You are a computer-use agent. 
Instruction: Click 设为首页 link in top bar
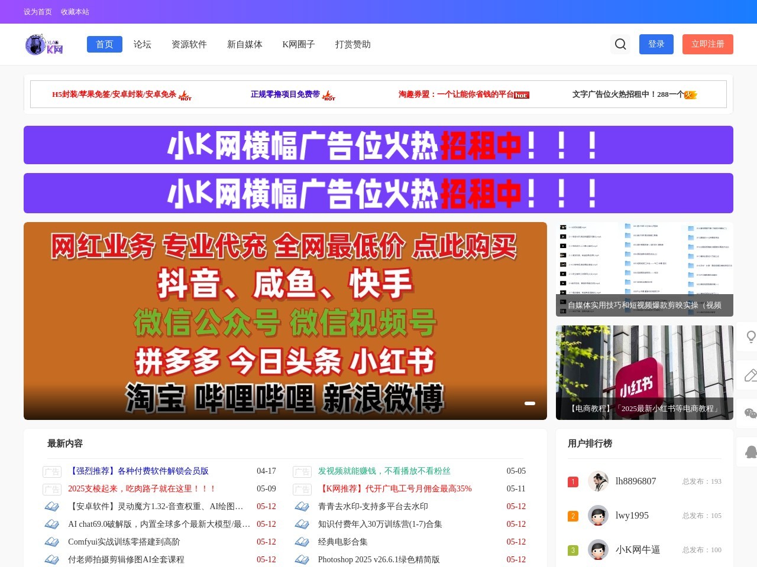[38, 12]
